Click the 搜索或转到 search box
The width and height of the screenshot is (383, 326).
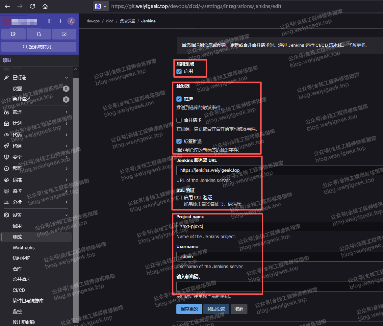39,47
